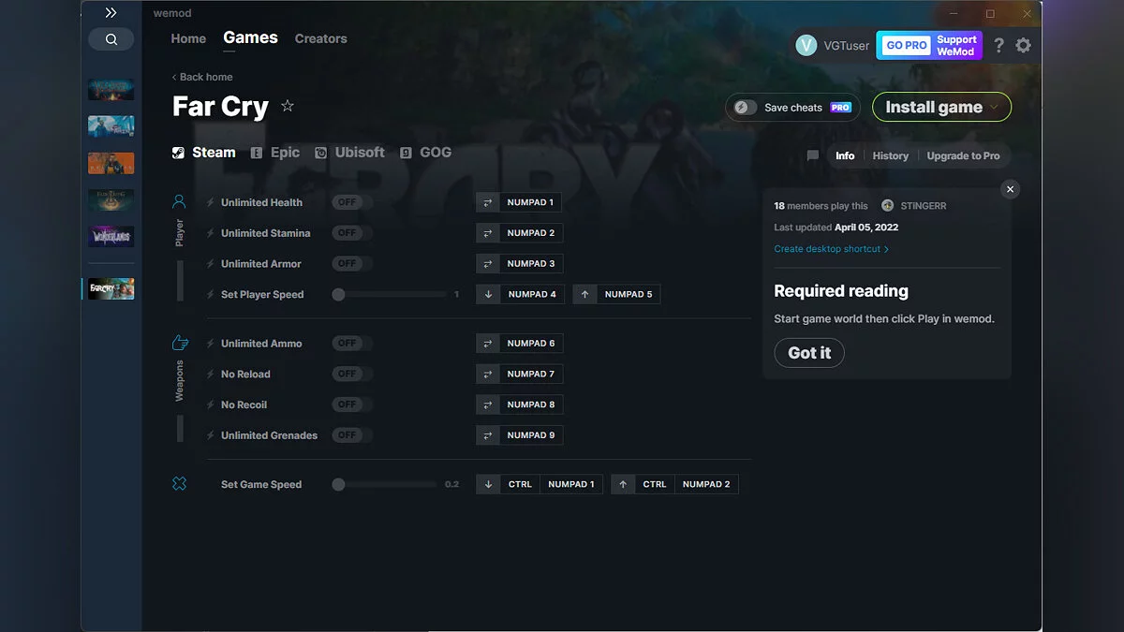Viewport: 1124px width, 632px height.
Task: Go Back home via the link
Action: click(x=202, y=77)
